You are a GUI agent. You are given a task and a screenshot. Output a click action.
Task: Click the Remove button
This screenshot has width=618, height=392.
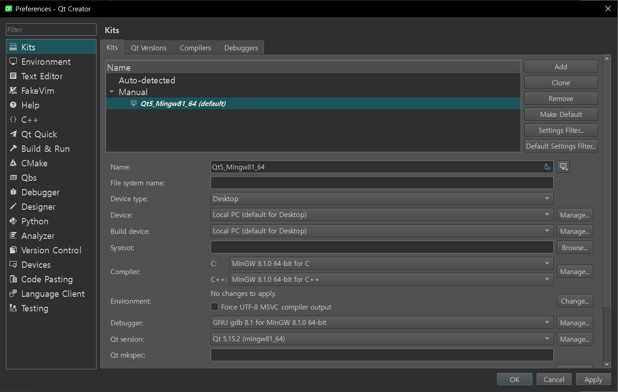pos(561,98)
